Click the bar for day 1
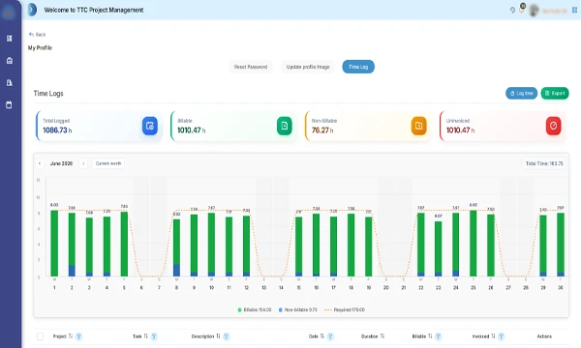 (x=54, y=244)
